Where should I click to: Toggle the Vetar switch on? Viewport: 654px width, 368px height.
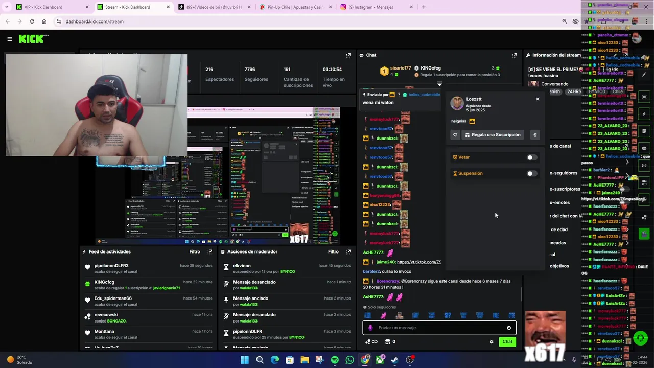(531, 157)
